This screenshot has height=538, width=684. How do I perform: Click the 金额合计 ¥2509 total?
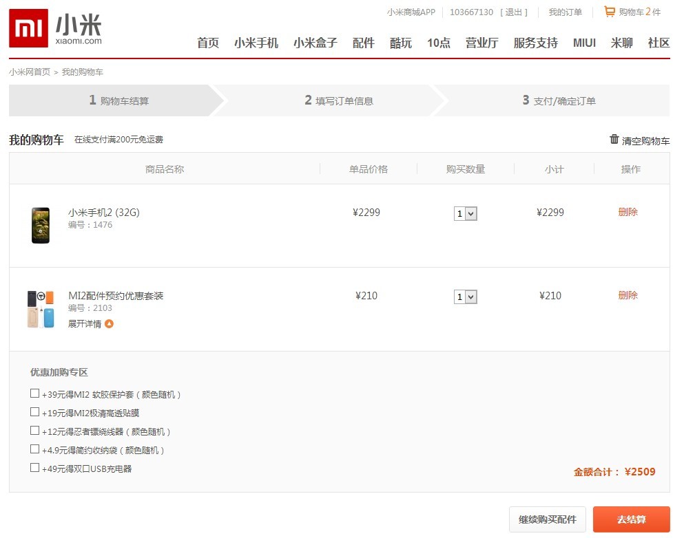614,472
